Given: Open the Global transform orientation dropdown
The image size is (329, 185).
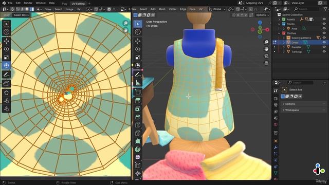Looking at the screenshot, I should pos(217,9).
